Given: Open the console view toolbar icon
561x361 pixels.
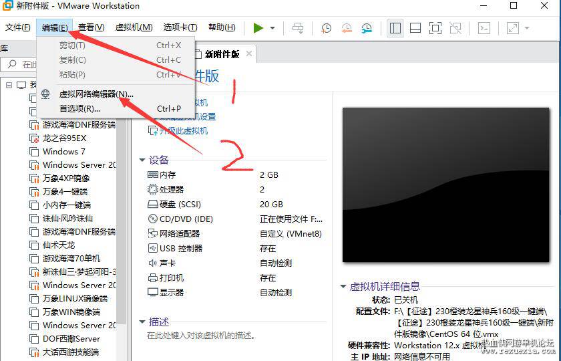Looking at the screenshot, I should point(484,28).
